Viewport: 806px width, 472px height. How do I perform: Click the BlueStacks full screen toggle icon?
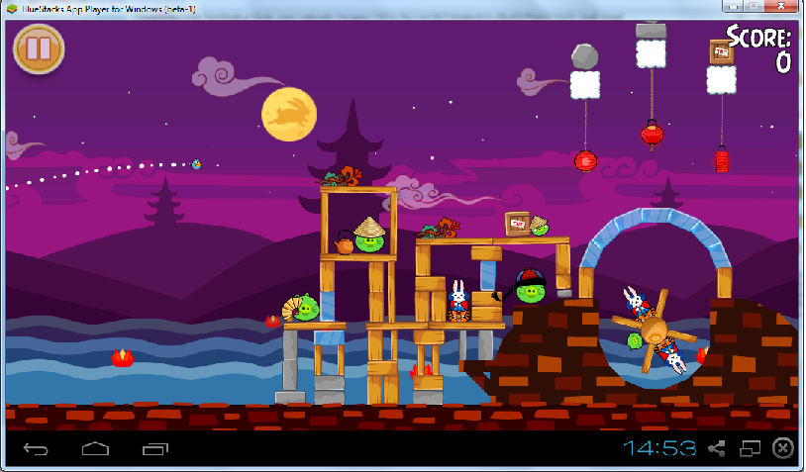750,448
